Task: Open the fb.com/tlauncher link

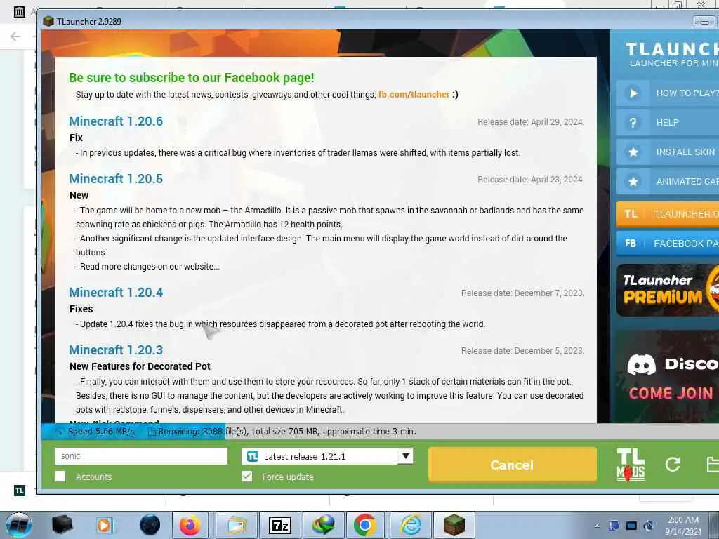Action: click(414, 95)
